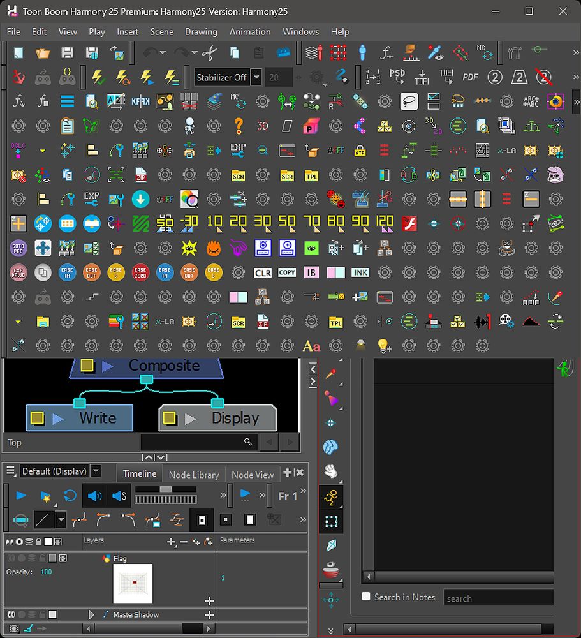Play the scene from the Timeline toolbar
The height and width of the screenshot is (638, 581).
pos(21,496)
